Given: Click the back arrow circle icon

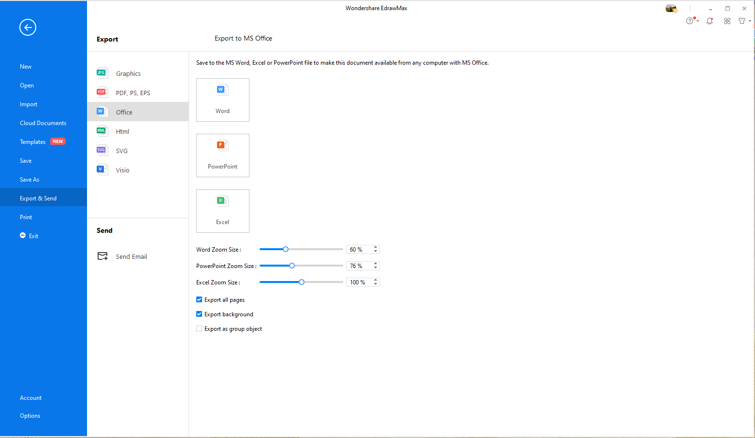Looking at the screenshot, I should [x=28, y=27].
